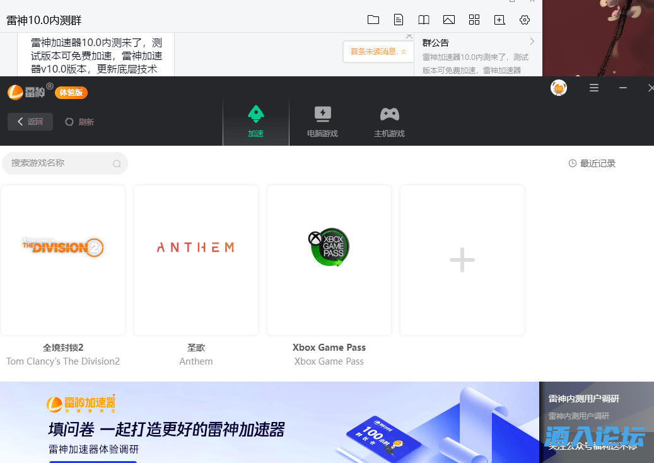Open 雷神内测用户调研 side panel item
654x463 pixels.
pyautogui.click(x=583, y=399)
